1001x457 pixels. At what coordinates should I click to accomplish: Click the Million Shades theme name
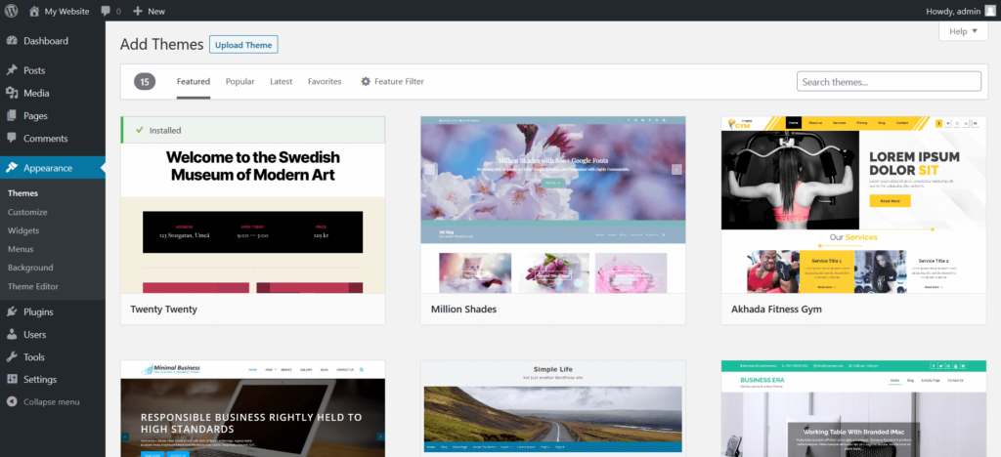pyautogui.click(x=463, y=310)
